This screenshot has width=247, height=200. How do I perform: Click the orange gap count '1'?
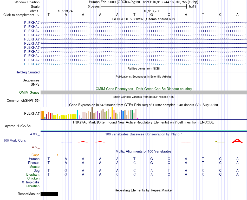pos(57,155)
